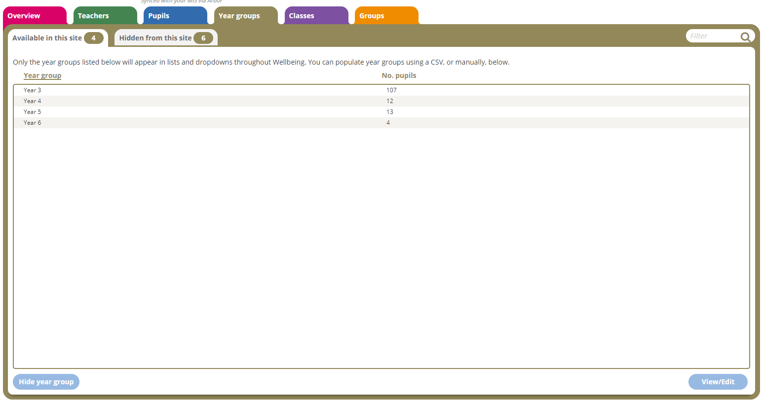Select the Year 6 row
This screenshot has width=763, height=404.
tap(197, 122)
